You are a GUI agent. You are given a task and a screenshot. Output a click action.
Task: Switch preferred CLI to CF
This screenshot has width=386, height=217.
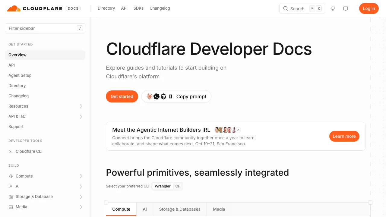tap(178, 186)
